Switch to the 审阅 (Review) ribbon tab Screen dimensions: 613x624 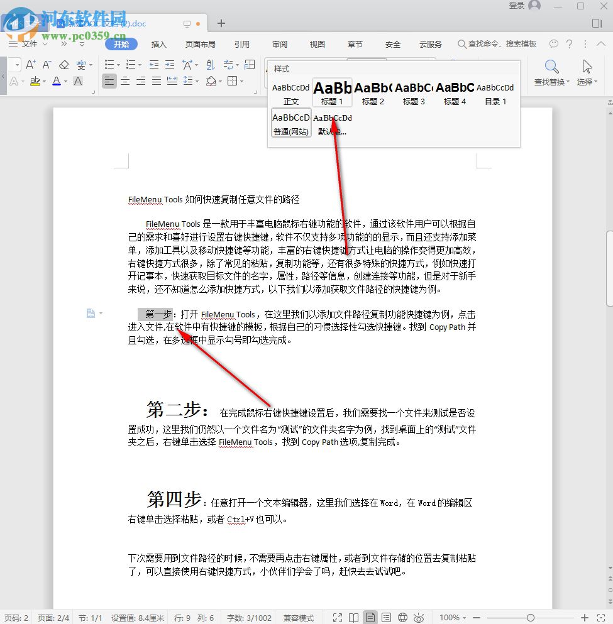280,44
